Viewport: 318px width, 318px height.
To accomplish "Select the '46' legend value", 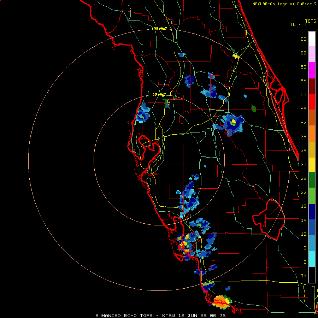I will coord(304,109).
